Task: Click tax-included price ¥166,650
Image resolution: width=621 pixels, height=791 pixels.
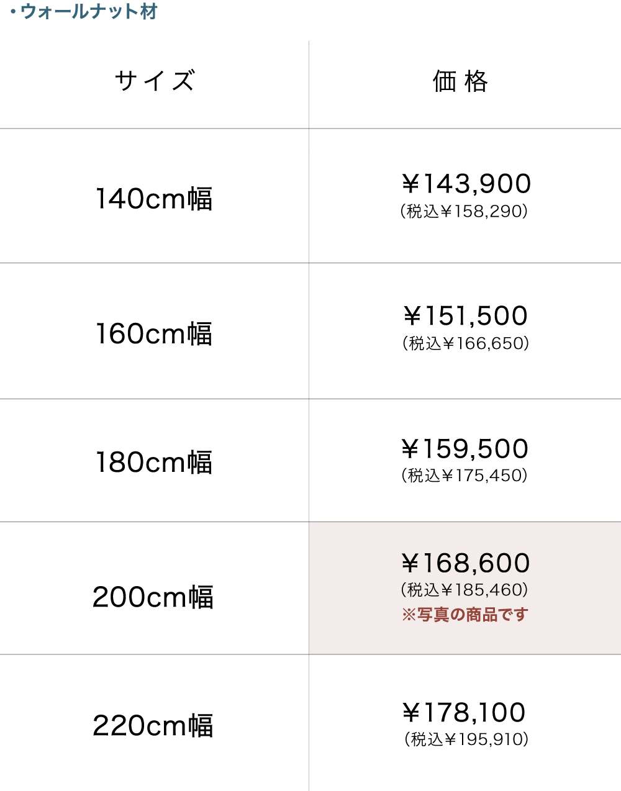Action: pos(466,343)
